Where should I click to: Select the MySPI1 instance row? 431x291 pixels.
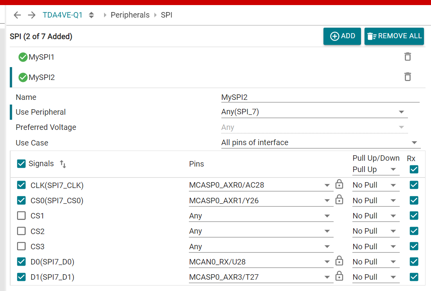tap(218, 57)
